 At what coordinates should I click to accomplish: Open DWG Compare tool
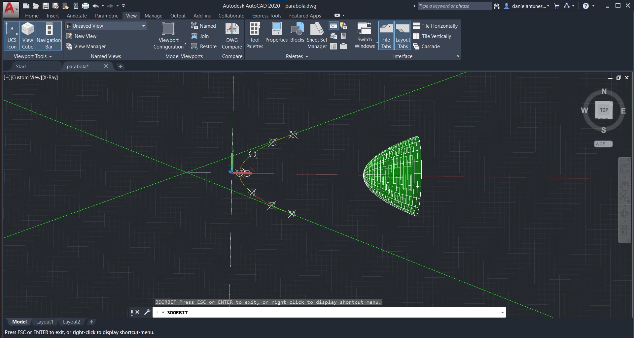[232, 36]
